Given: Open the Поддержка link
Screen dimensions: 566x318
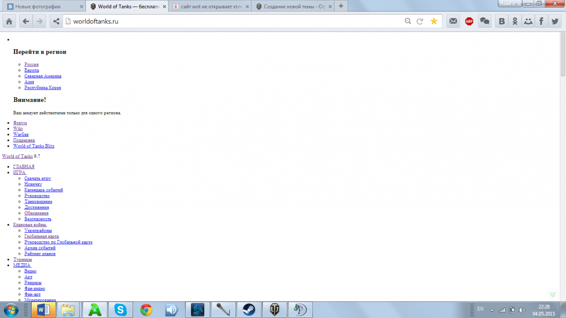Looking at the screenshot, I should [24, 140].
